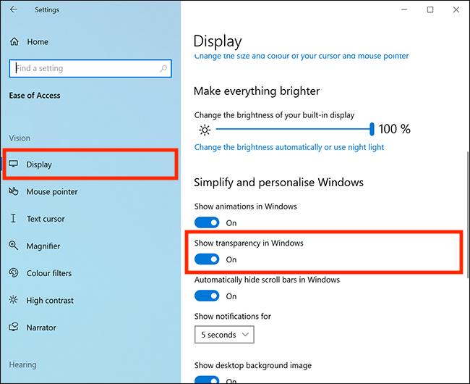Select the Text cursor icon in sidebar

(x=13, y=218)
